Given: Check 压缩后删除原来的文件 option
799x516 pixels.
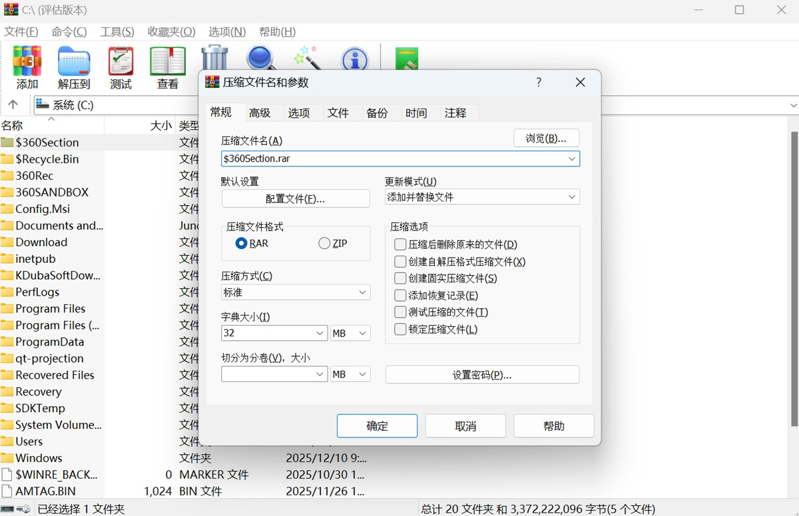Looking at the screenshot, I should 400,244.
